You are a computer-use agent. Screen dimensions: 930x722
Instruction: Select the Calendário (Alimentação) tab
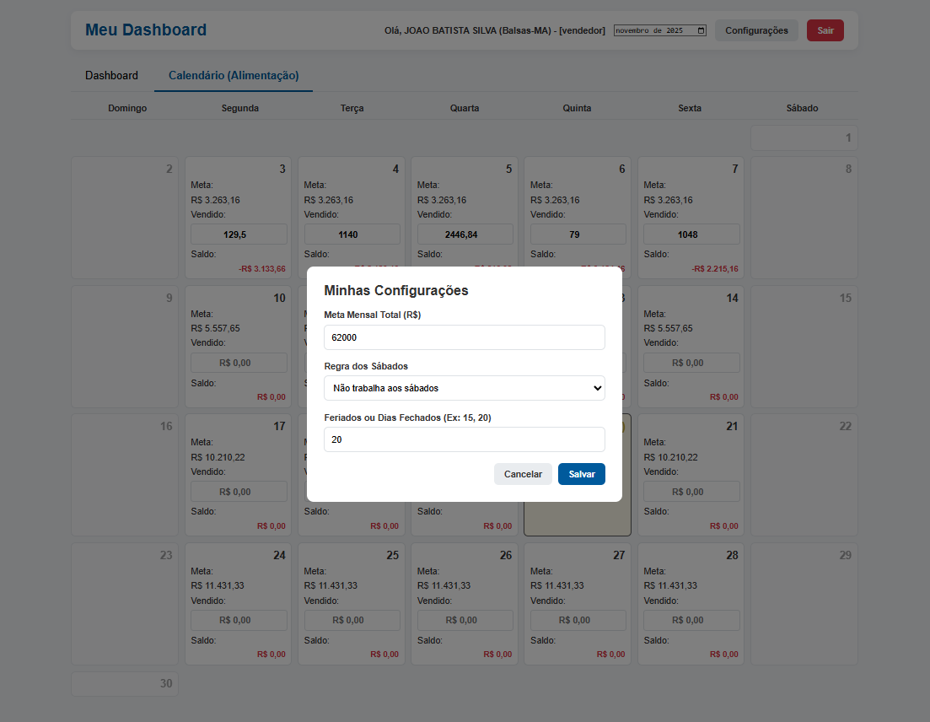(x=234, y=75)
